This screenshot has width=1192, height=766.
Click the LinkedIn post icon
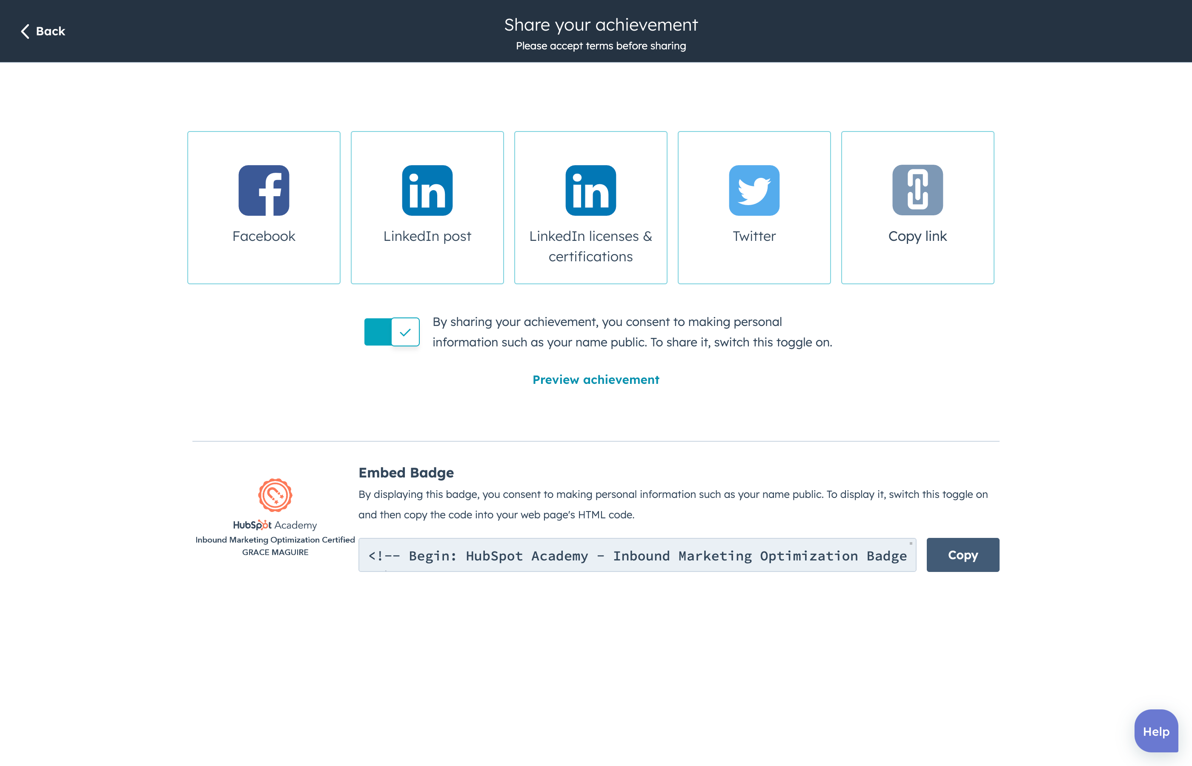(x=427, y=190)
